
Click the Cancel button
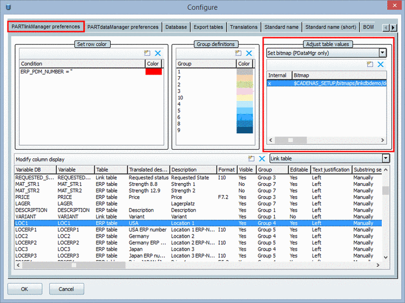click(66, 289)
